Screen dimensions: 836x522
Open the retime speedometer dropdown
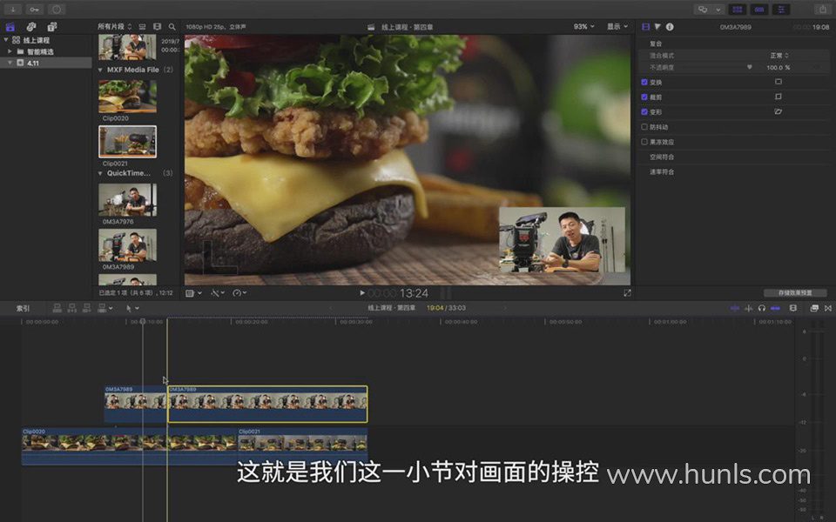pyautogui.click(x=239, y=293)
